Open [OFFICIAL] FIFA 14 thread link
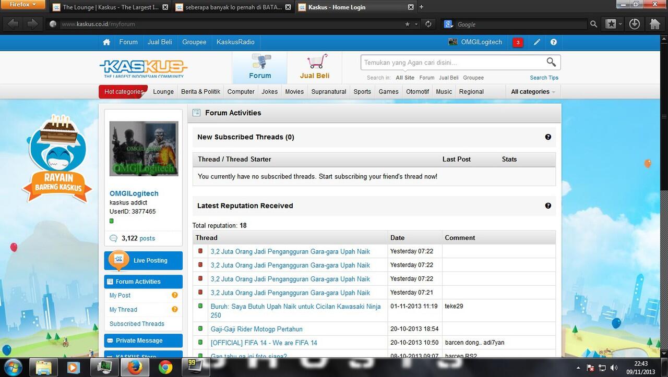Screen dimensions: 668x377 click(x=264, y=343)
